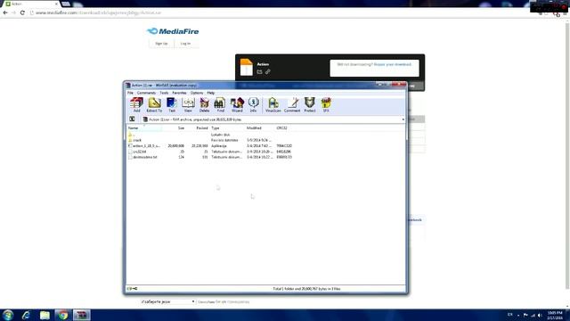Click the Repair your download link
This screenshot has height=321, width=570.
[x=393, y=64]
